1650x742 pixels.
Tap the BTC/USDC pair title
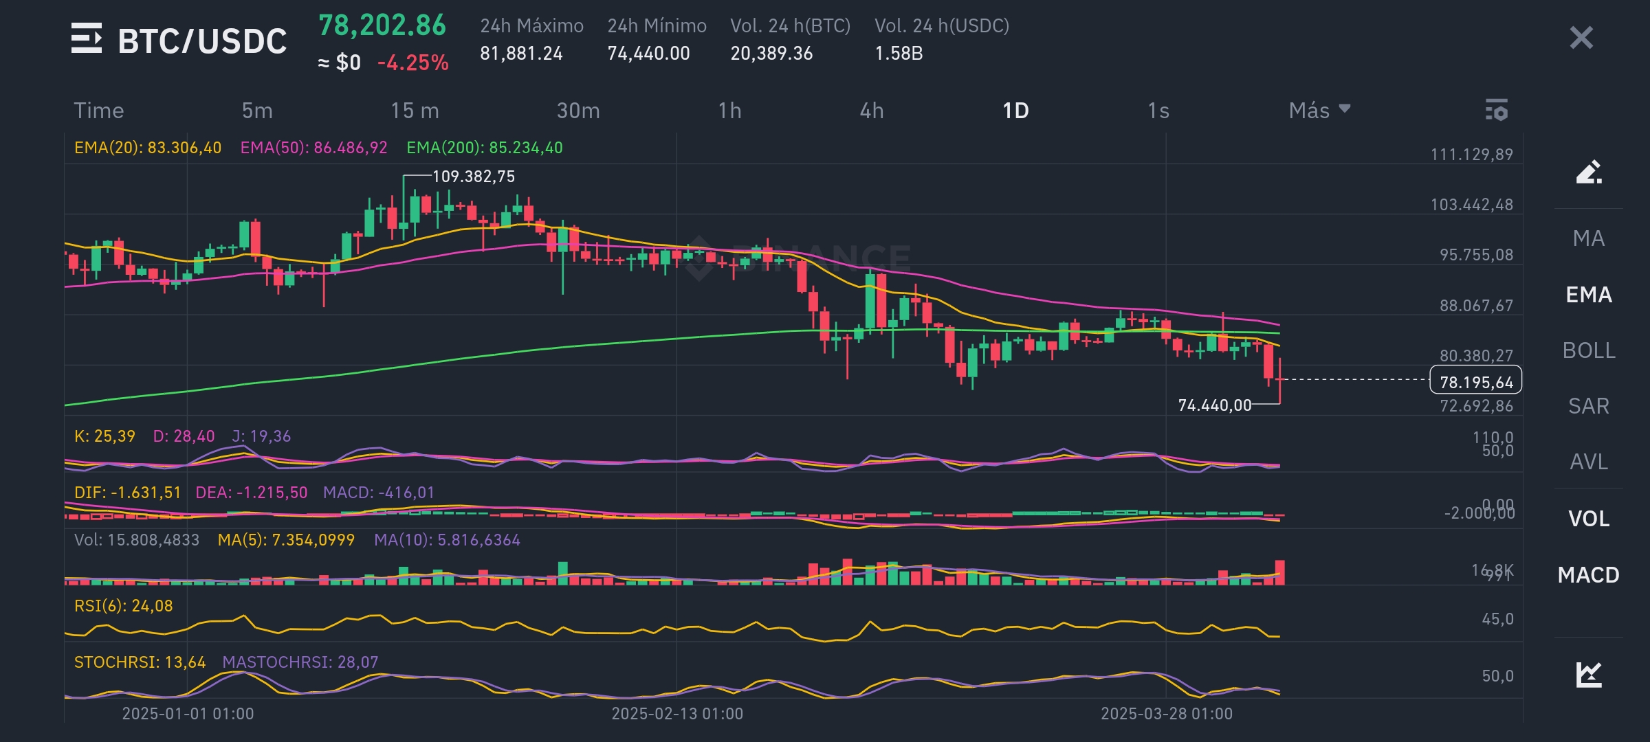202,41
